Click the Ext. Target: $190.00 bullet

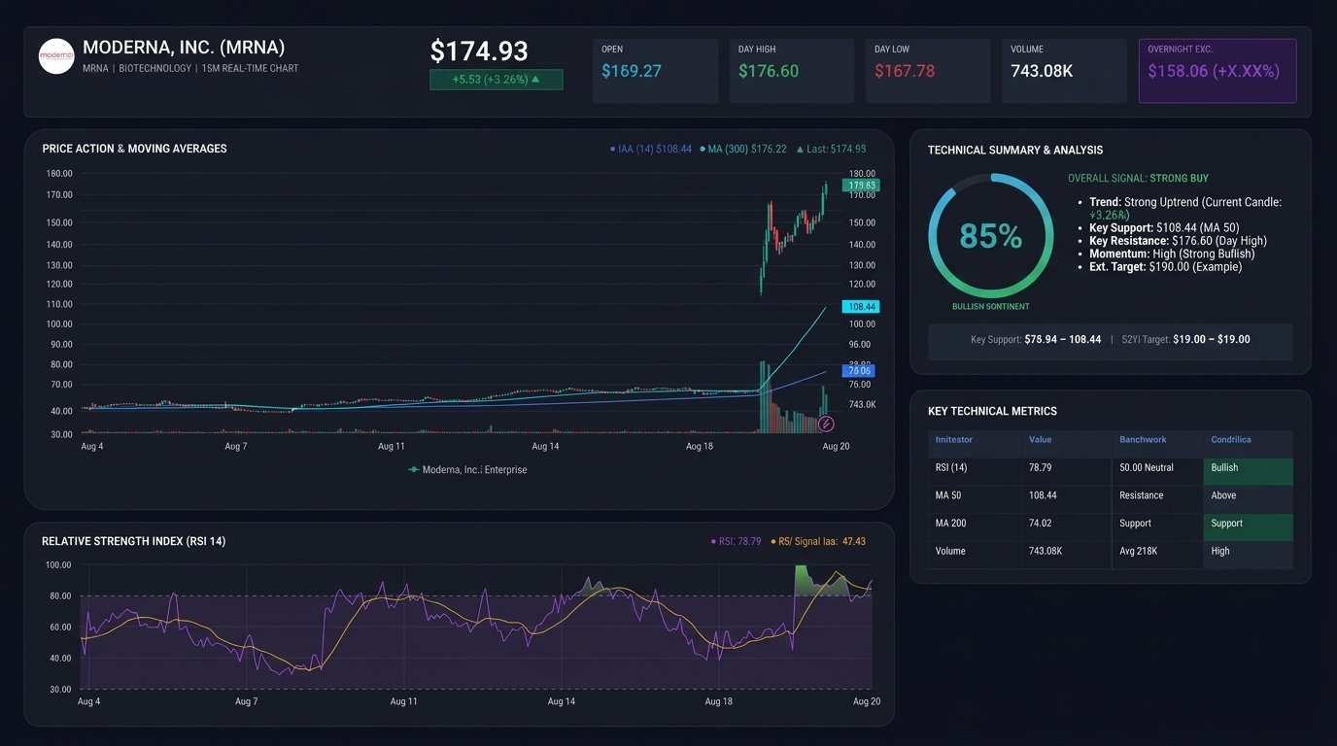(x=1165, y=266)
